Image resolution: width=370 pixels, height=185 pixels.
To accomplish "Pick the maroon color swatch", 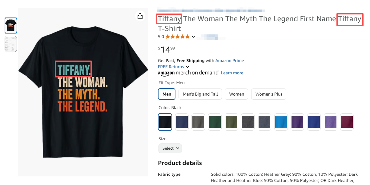I will [347, 122].
